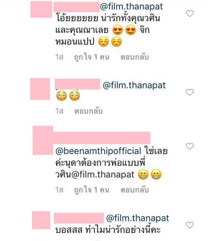Open the first commenter's username before @film.thanapat
Screen dimensions: 208x241
coord(77,7)
